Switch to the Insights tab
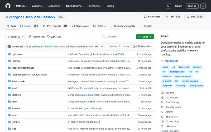The width and height of the screenshot is (211, 132). coord(146,26)
